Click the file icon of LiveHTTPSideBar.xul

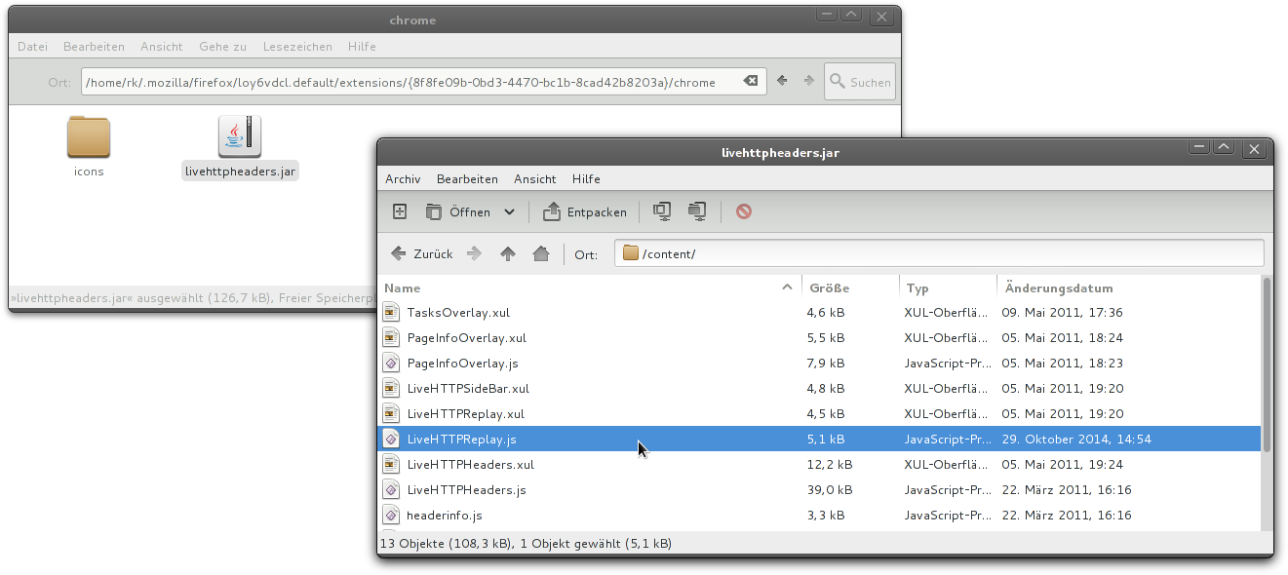(x=391, y=389)
